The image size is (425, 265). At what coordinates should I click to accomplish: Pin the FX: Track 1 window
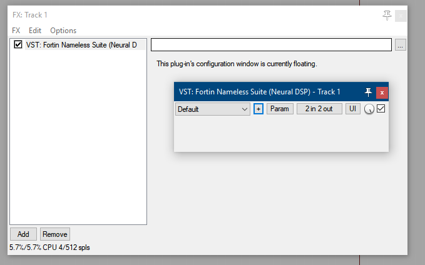(x=387, y=15)
